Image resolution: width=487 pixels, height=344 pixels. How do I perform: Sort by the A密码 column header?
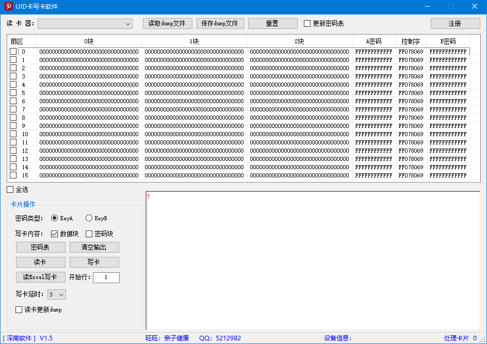point(374,41)
